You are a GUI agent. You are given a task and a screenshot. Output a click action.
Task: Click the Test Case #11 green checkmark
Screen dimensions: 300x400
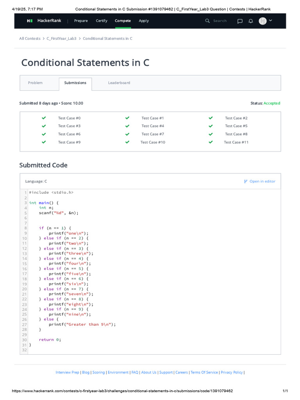point(211,142)
